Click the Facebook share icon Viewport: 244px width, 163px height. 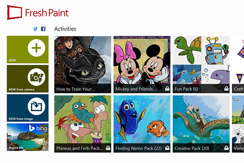43,29
